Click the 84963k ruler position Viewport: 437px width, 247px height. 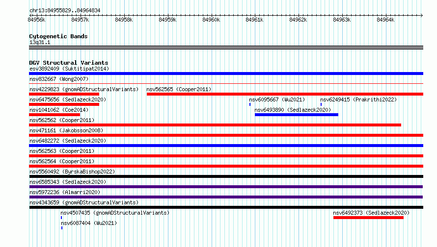pos(342,20)
